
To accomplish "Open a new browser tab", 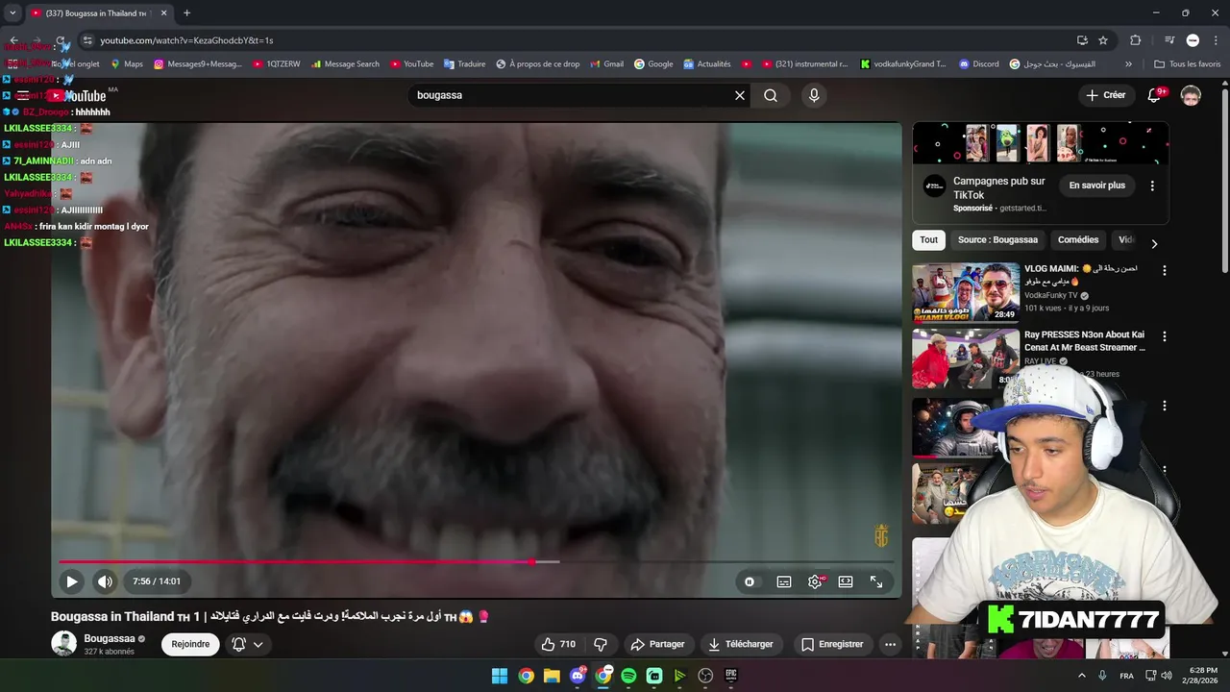I will [x=186, y=13].
